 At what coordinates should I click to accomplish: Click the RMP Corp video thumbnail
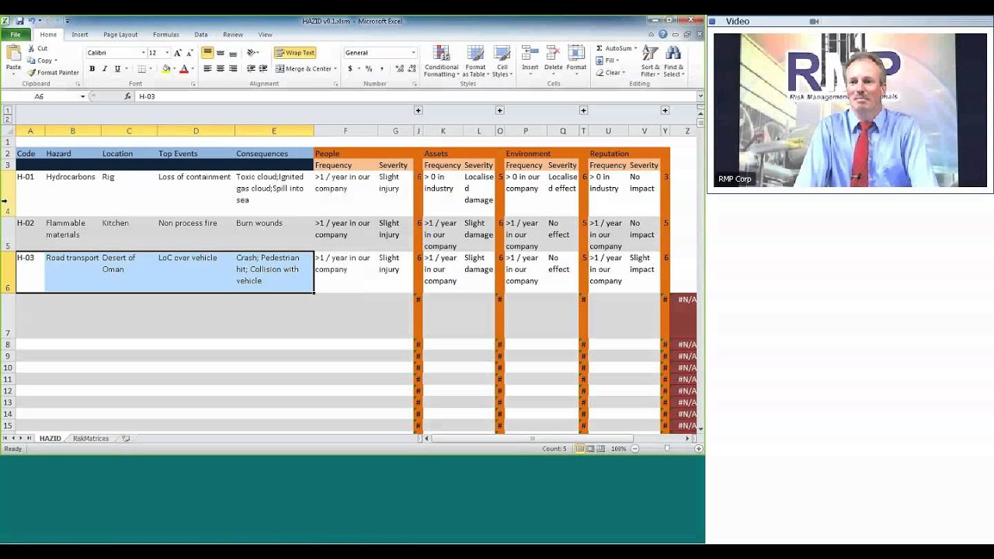850,110
